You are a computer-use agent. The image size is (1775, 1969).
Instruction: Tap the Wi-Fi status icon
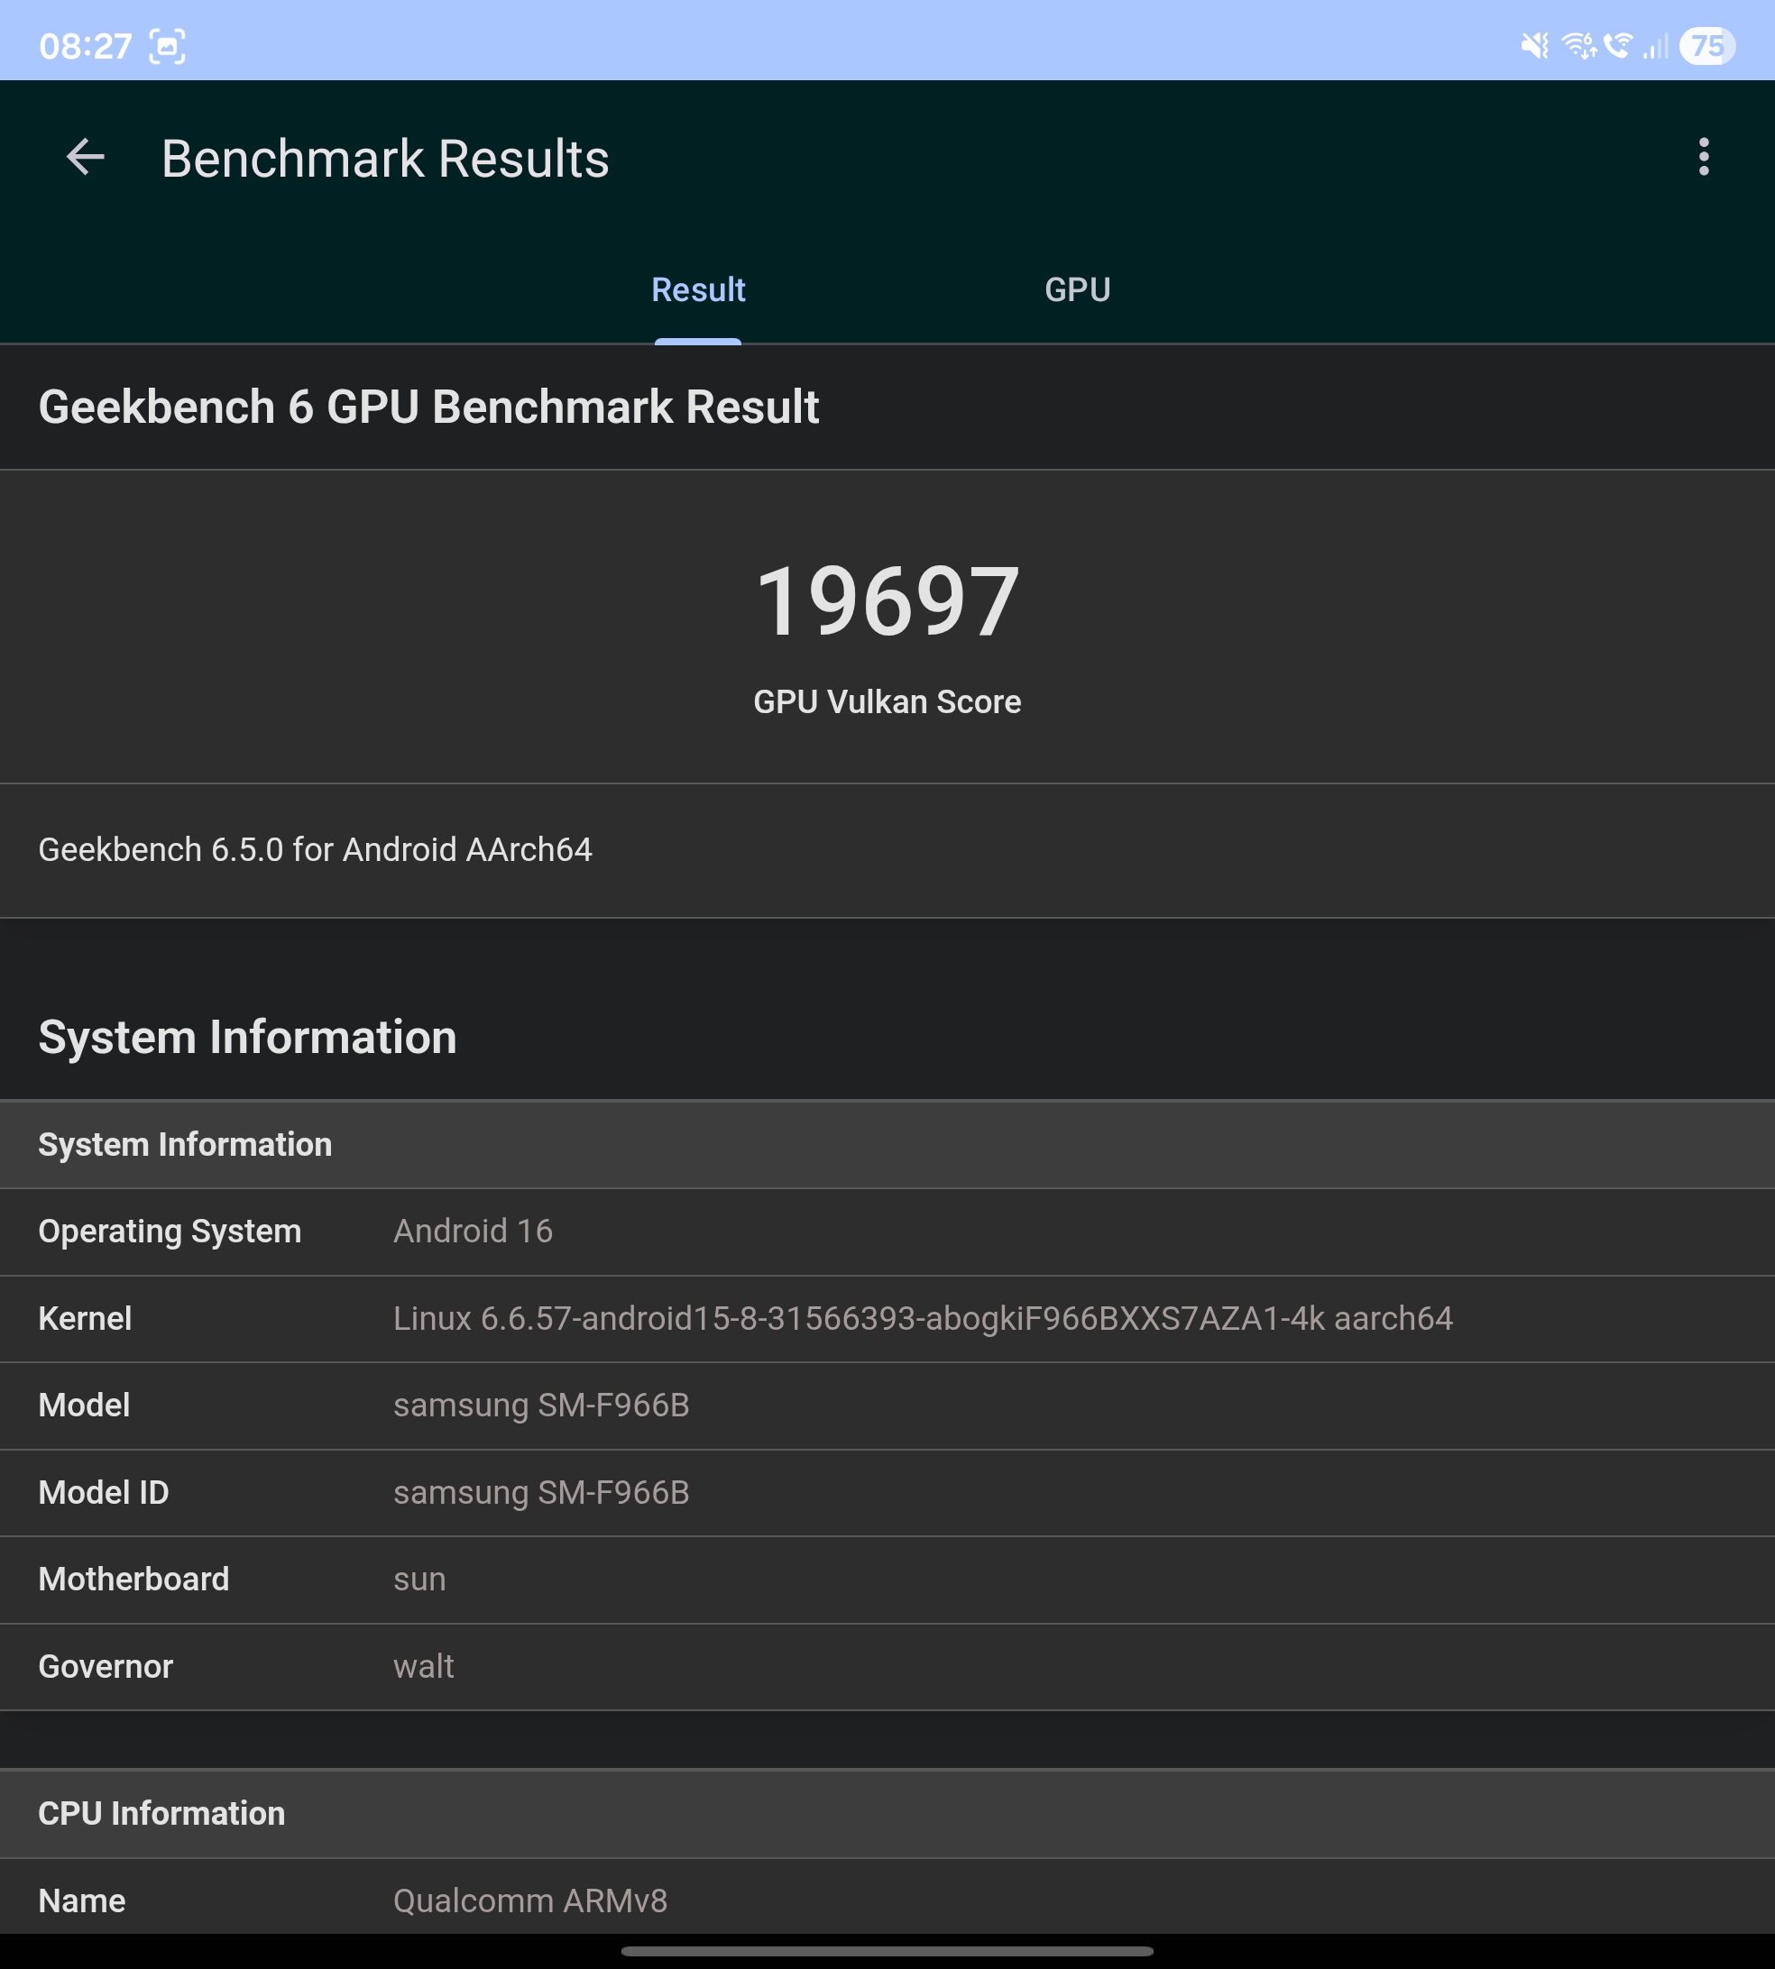pyautogui.click(x=1579, y=46)
